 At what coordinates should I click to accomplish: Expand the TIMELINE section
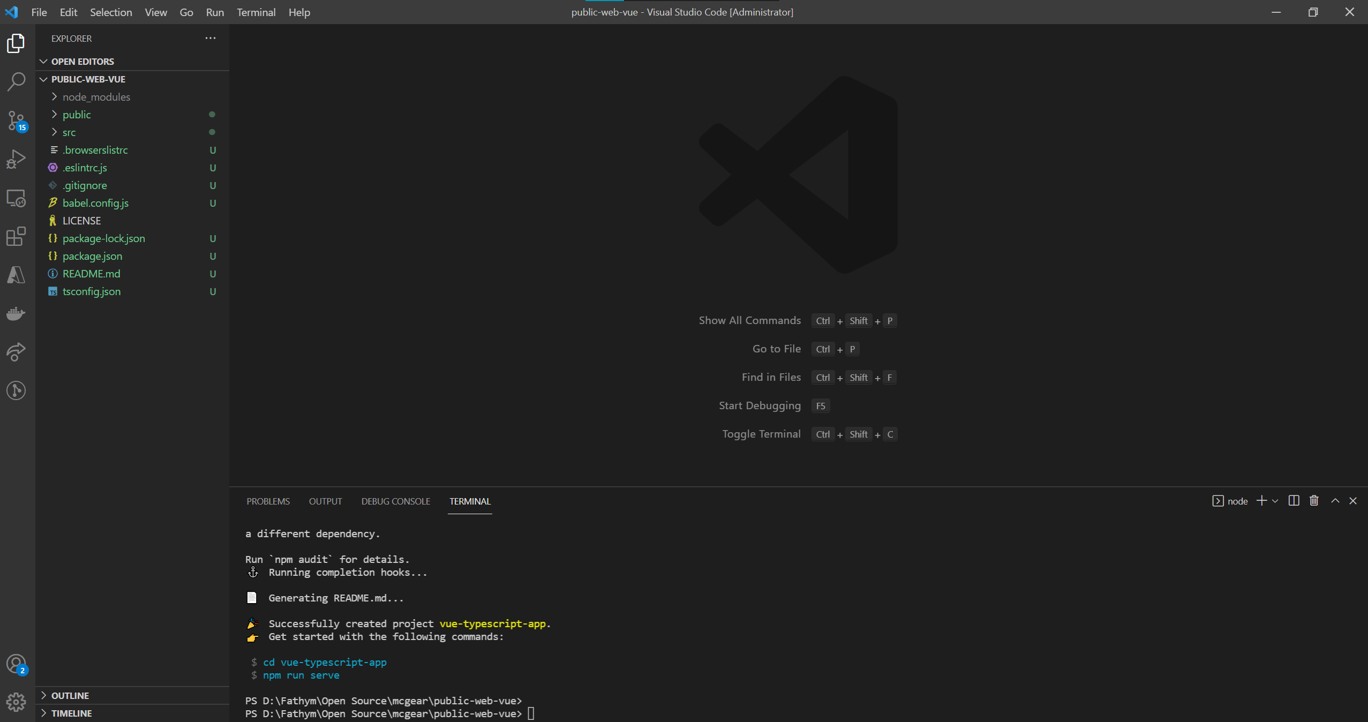point(132,713)
